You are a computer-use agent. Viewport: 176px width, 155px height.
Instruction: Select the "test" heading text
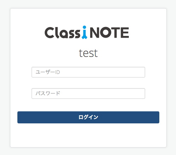tap(88, 53)
